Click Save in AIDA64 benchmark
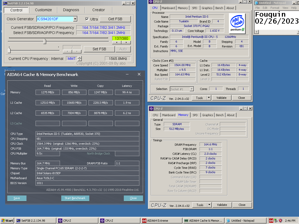The width and height of the screenshot is (299, 224). [17, 198]
